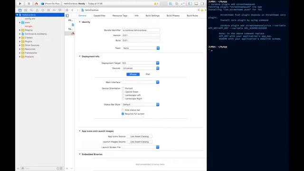Show the Issue navigator
304x171 pixels.
(37, 10)
